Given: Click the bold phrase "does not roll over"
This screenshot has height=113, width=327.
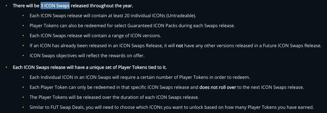Looking at the screenshot, I should [218, 87].
